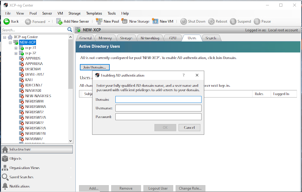Switch to the Networking tab

click(150, 38)
